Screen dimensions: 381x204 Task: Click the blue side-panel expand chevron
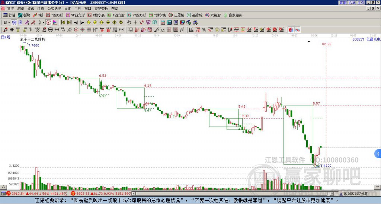pyautogui.click(x=378, y=154)
